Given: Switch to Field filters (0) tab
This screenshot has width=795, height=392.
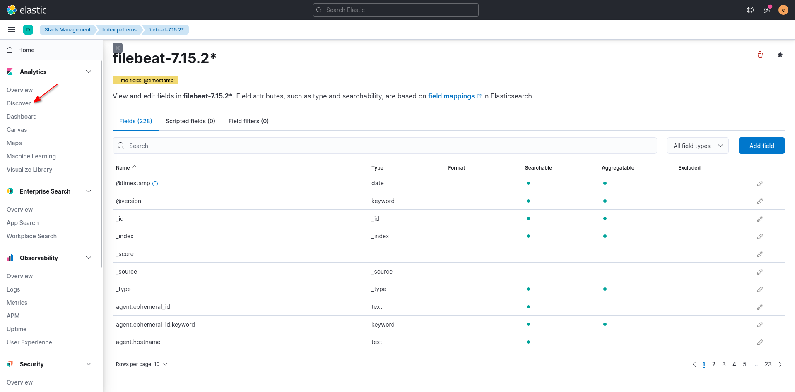Looking at the screenshot, I should click(248, 121).
